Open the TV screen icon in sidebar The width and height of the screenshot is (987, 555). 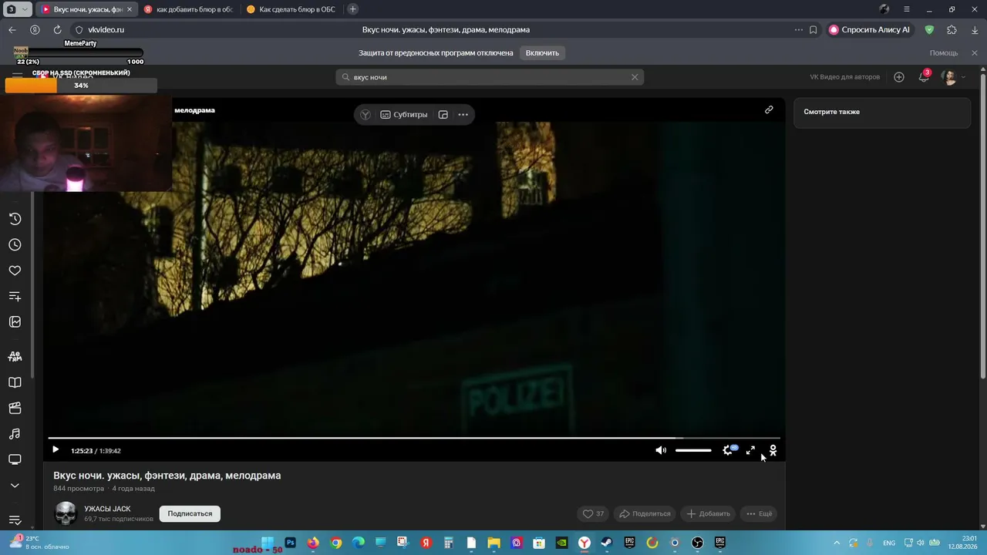(x=15, y=459)
